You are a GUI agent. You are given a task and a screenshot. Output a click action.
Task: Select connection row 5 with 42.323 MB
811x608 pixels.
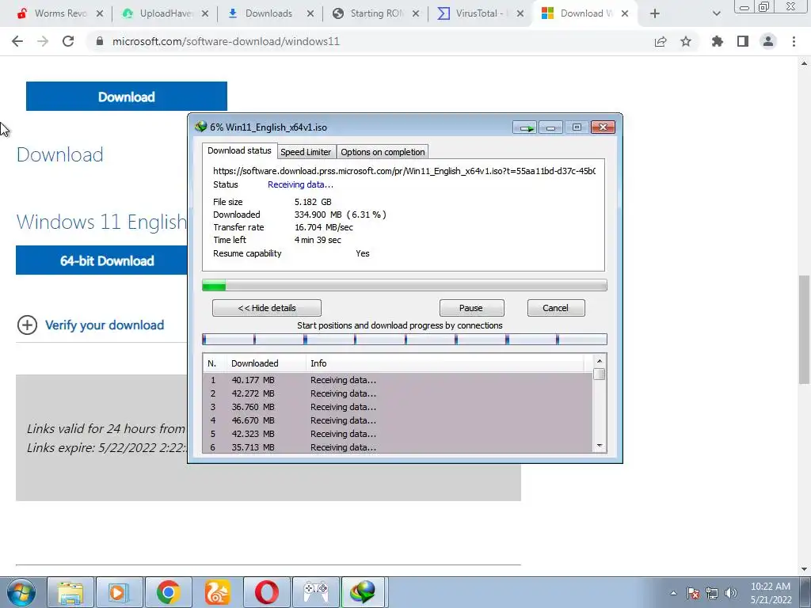398,434
